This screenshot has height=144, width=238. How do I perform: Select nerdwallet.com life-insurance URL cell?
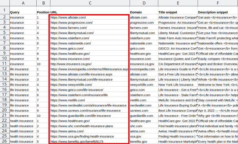tap(90, 105)
